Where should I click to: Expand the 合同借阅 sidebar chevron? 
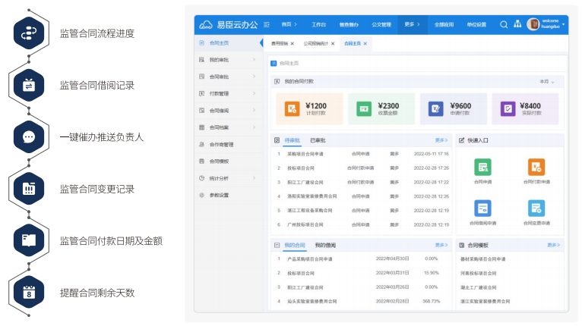click(x=255, y=111)
